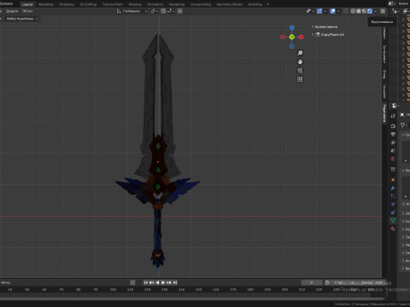Open World properties red globe icon

[x=393, y=159]
